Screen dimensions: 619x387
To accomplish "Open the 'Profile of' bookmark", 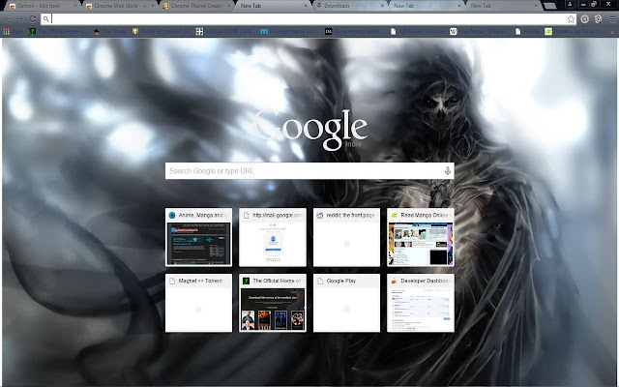I will (162, 32).
